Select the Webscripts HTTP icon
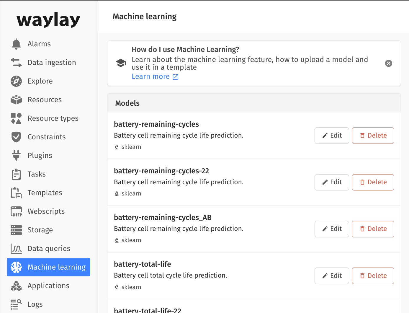This screenshot has height=313, width=409. 16,211
